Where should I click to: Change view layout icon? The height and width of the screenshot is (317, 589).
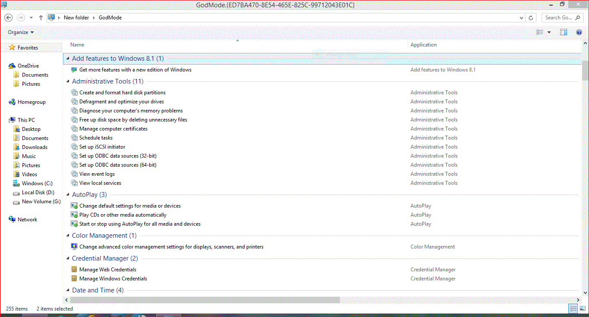click(540, 32)
